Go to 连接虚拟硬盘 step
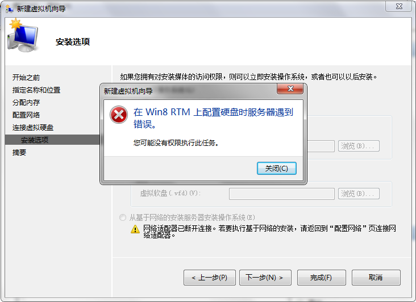The width and height of the screenshot is (416, 302). coord(33,127)
